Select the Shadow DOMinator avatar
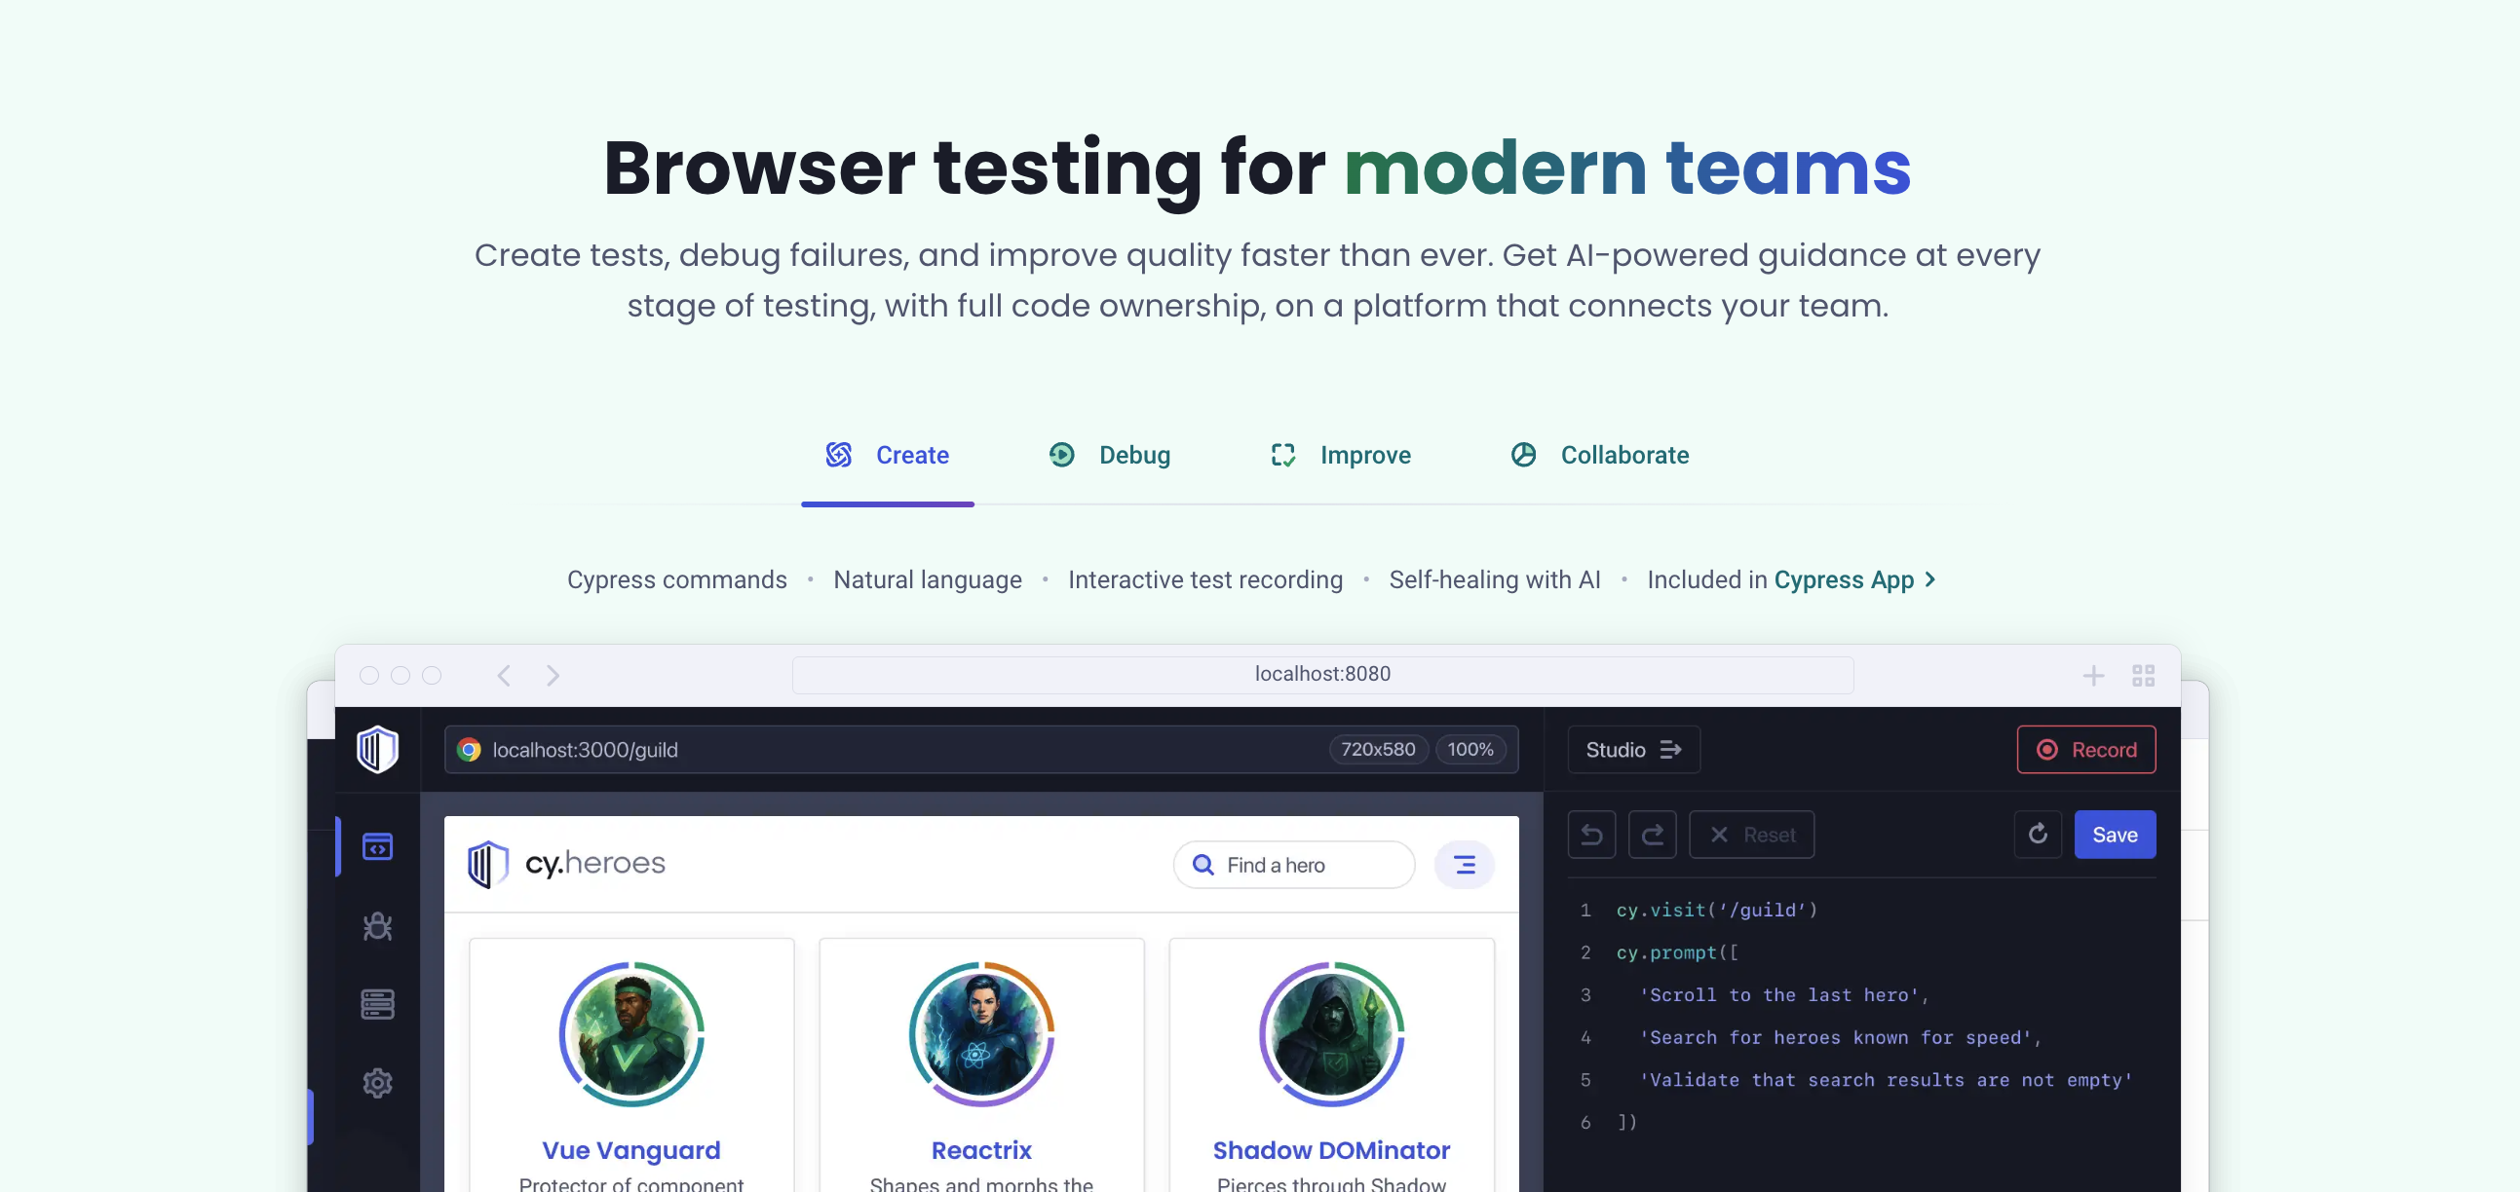This screenshot has width=2520, height=1192. [1331, 1034]
